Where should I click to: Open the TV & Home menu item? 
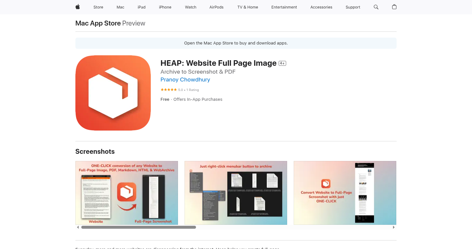[x=248, y=7]
